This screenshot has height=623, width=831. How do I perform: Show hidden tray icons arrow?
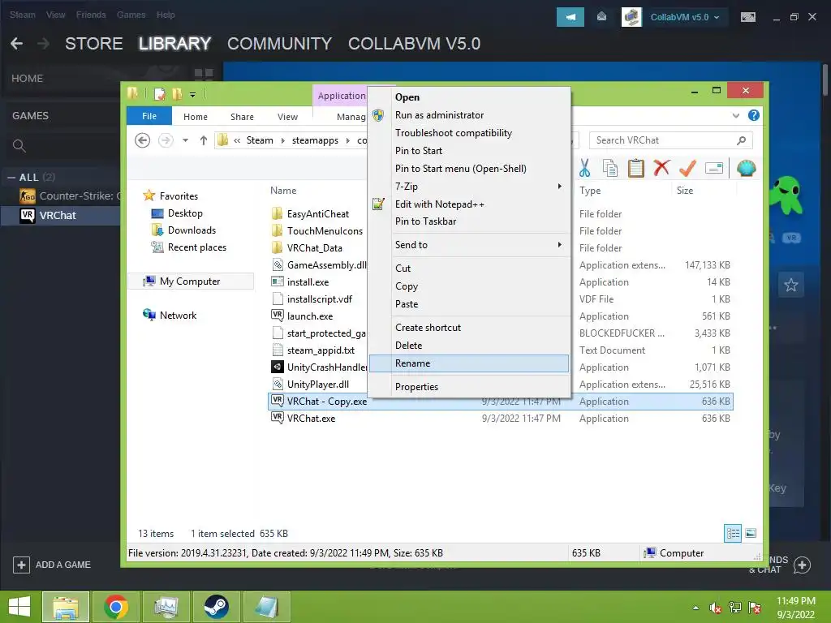click(x=695, y=608)
